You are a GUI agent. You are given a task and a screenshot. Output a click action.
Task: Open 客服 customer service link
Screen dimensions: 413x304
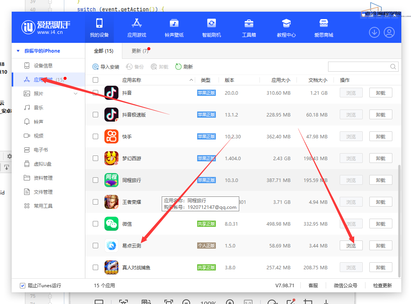coord(313,286)
